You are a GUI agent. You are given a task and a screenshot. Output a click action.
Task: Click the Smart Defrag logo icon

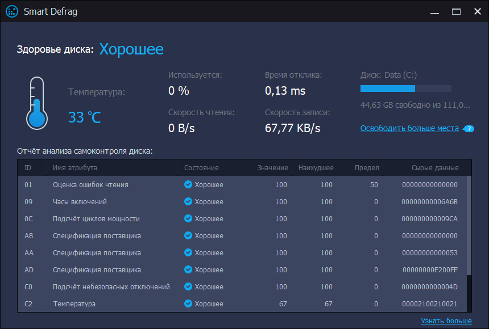pyautogui.click(x=12, y=11)
